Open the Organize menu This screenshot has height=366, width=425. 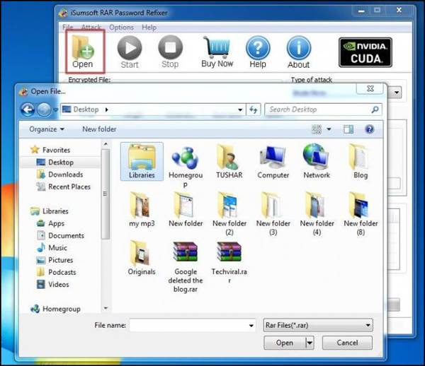[47, 129]
